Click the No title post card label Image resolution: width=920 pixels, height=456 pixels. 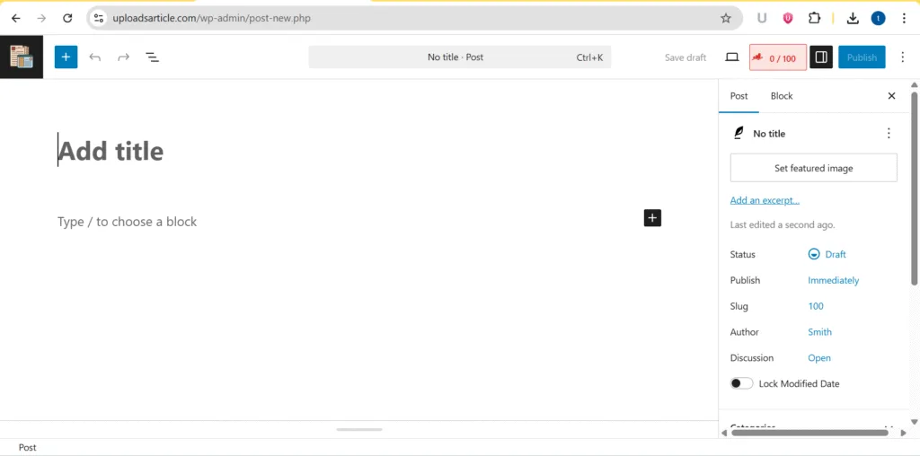[769, 134]
